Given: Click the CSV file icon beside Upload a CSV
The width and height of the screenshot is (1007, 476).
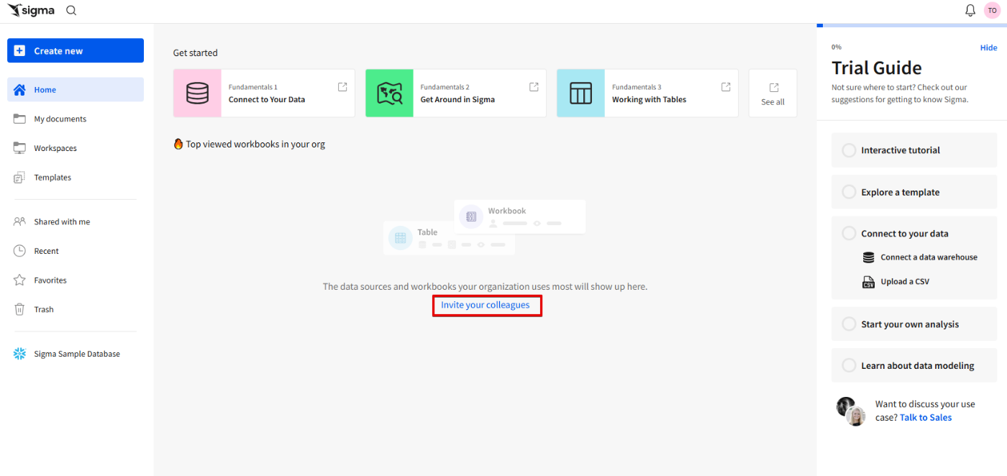Looking at the screenshot, I should (868, 282).
